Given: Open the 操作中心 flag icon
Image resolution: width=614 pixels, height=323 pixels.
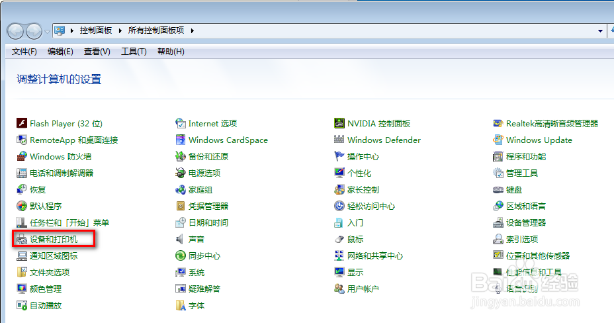Looking at the screenshot, I should click(339, 156).
